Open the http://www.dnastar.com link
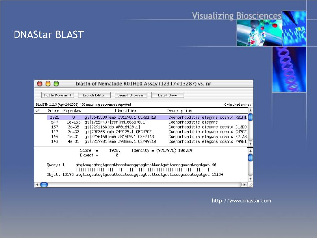Viewport: 317px width, 238px height. point(241,201)
